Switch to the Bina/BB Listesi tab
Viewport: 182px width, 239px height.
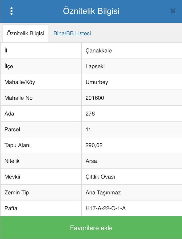(72, 33)
